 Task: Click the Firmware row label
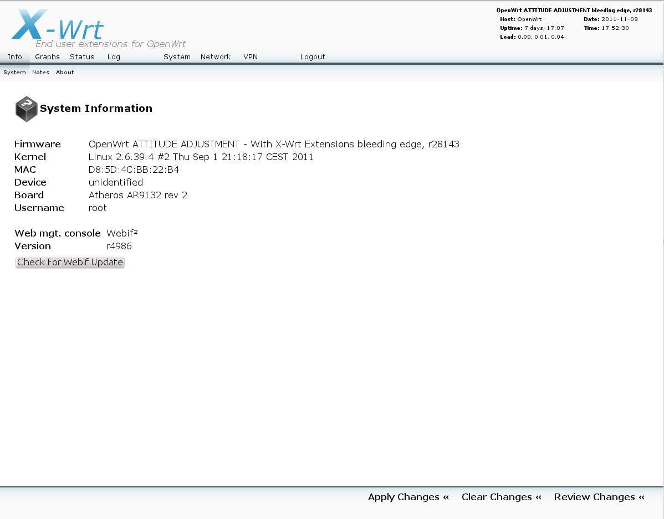pos(37,144)
